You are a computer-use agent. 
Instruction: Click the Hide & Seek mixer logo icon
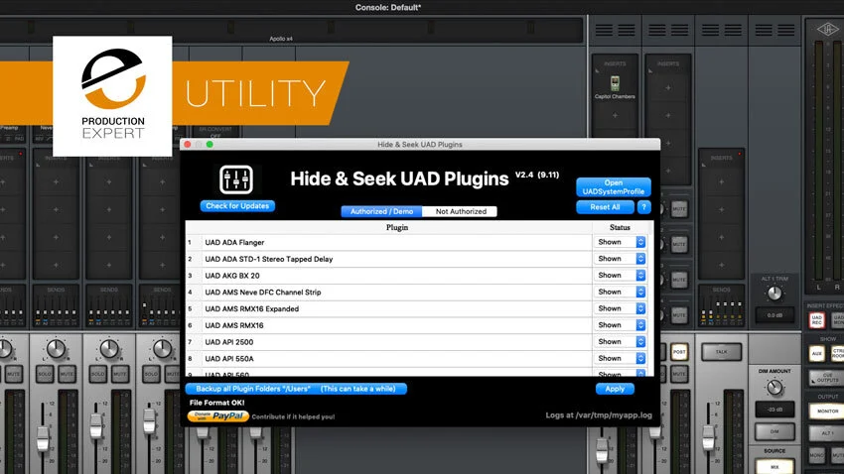[x=236, y=179]
